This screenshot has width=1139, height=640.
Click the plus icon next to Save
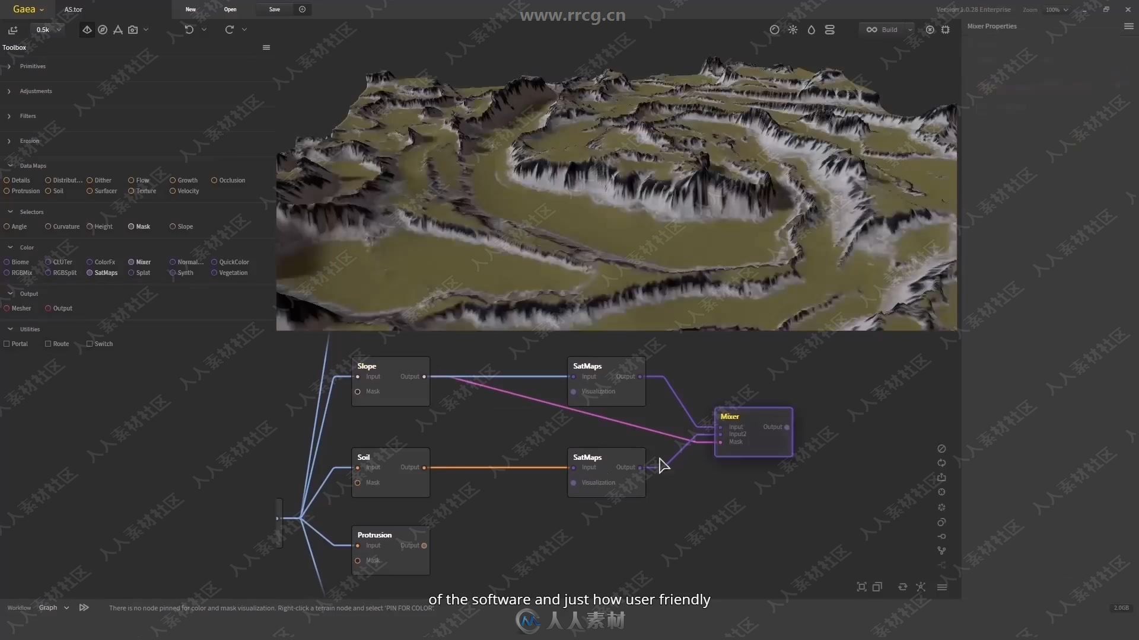click(x=303, y=9)
